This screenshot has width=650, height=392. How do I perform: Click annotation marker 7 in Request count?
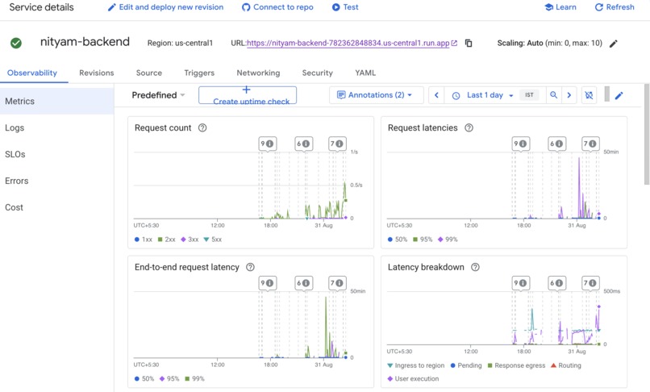click(337, 144)
